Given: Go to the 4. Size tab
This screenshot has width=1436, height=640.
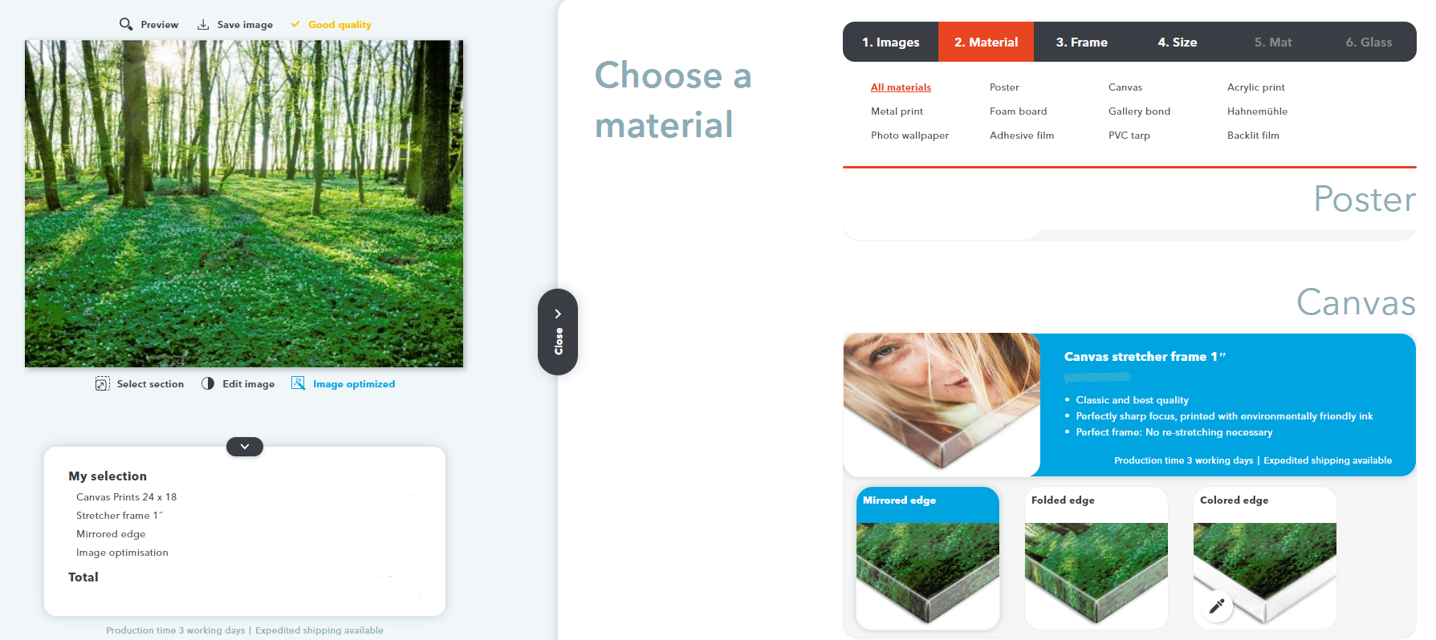Looking at the screenshot, I should [x=1177, y=42].
